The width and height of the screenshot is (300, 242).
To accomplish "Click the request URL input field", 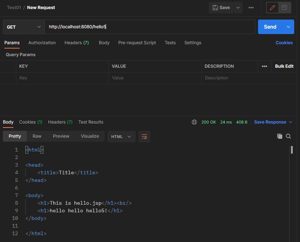I will 150,27.
